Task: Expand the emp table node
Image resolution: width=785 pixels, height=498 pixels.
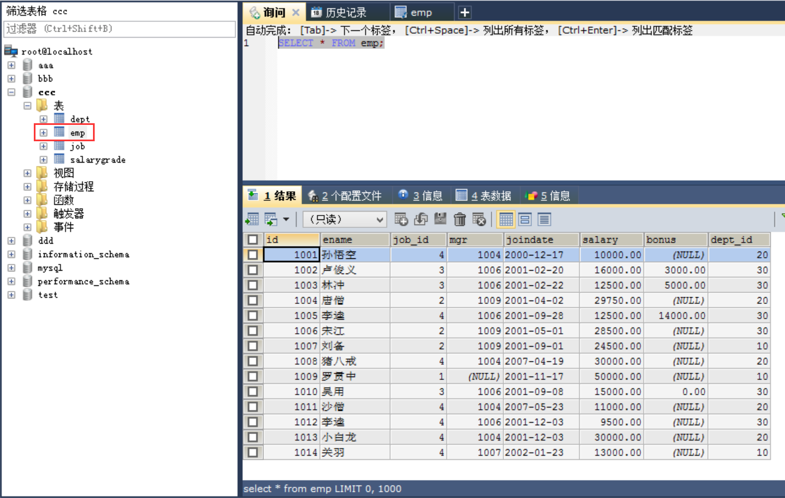Action: click(43, 132)
